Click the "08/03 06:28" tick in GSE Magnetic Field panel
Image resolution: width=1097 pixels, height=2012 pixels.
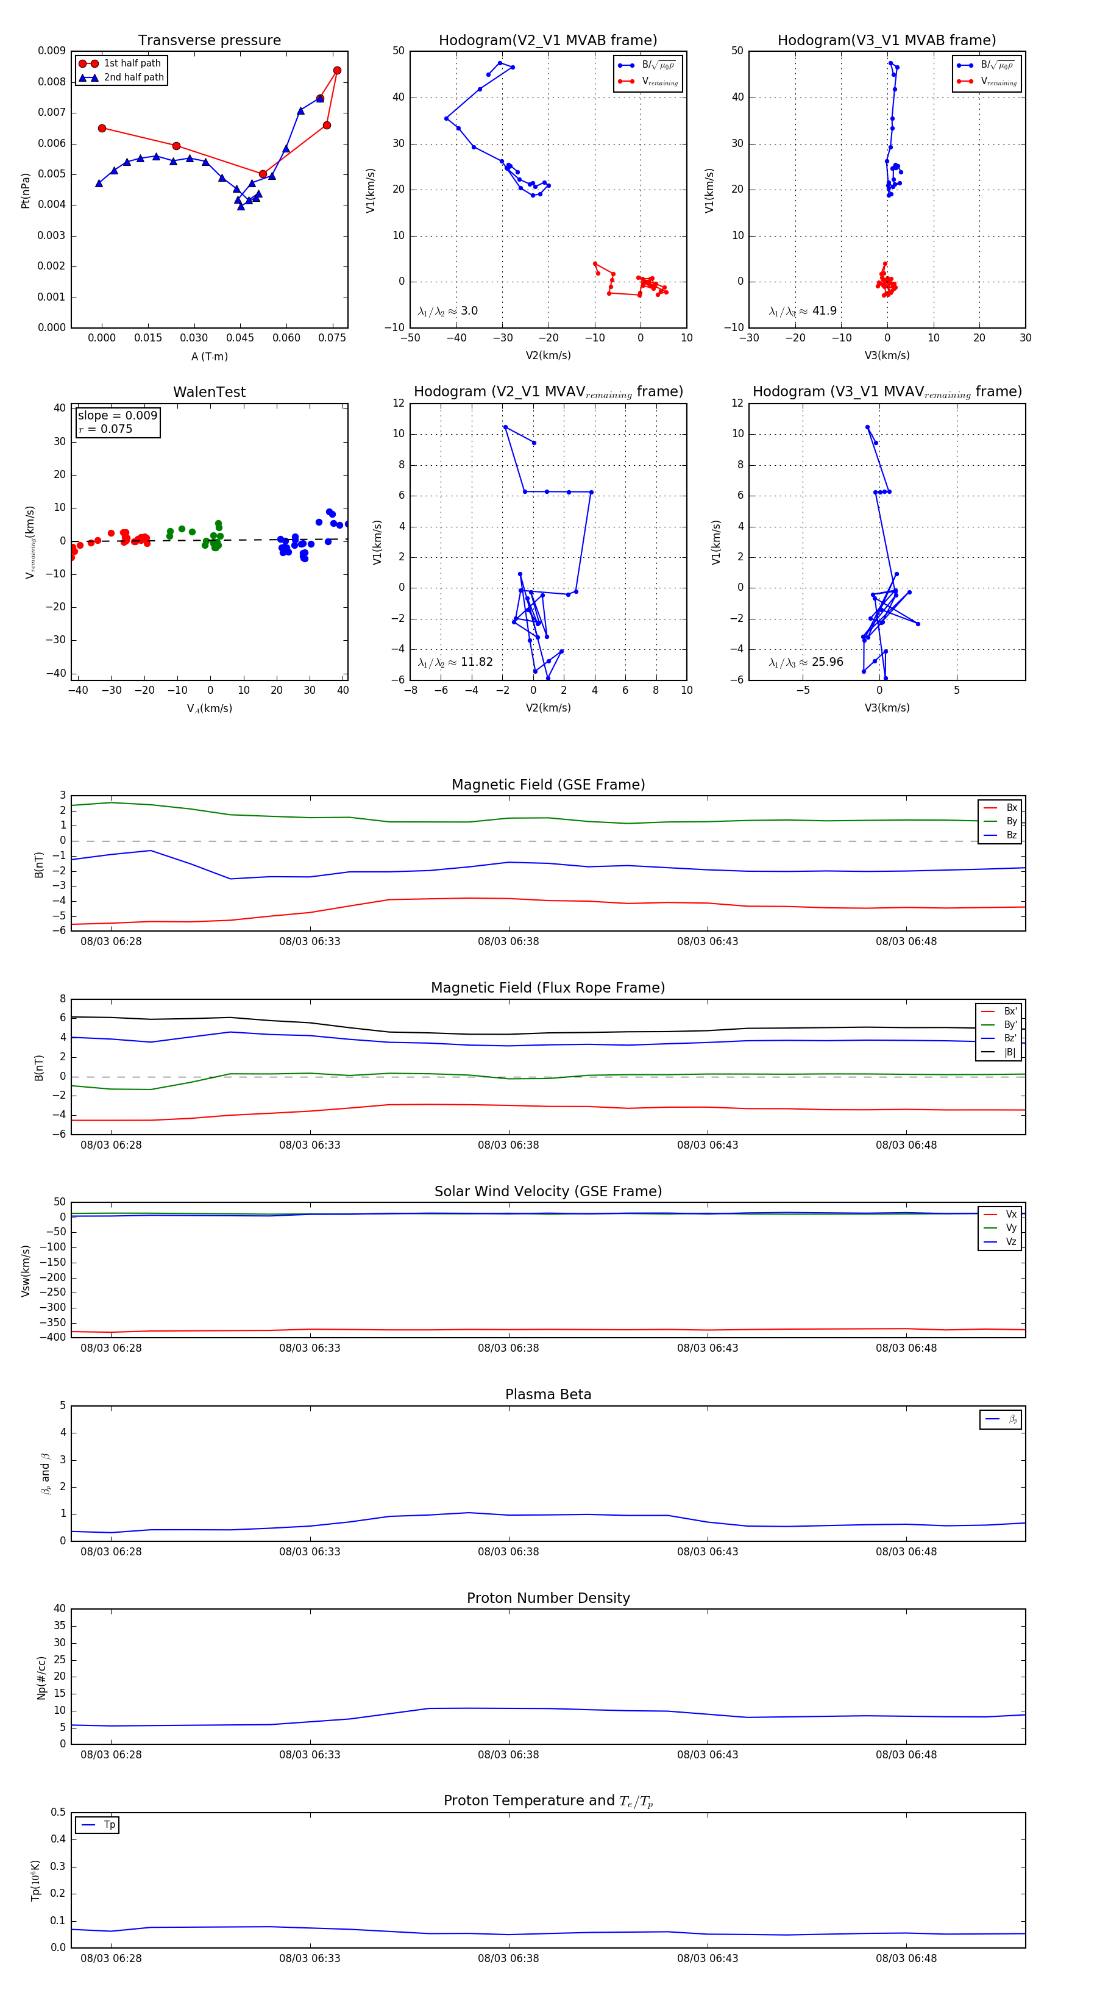pos(111,941)
